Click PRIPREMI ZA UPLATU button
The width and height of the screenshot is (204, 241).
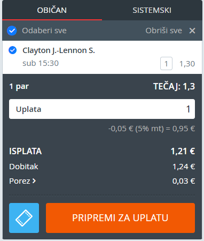120,218
